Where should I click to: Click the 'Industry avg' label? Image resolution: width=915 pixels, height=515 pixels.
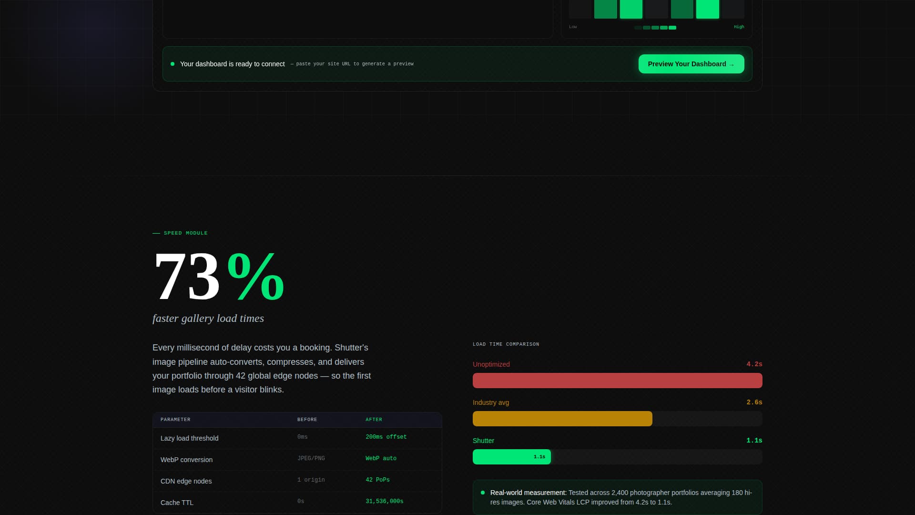pyautogui.click(x=490, y=402)
